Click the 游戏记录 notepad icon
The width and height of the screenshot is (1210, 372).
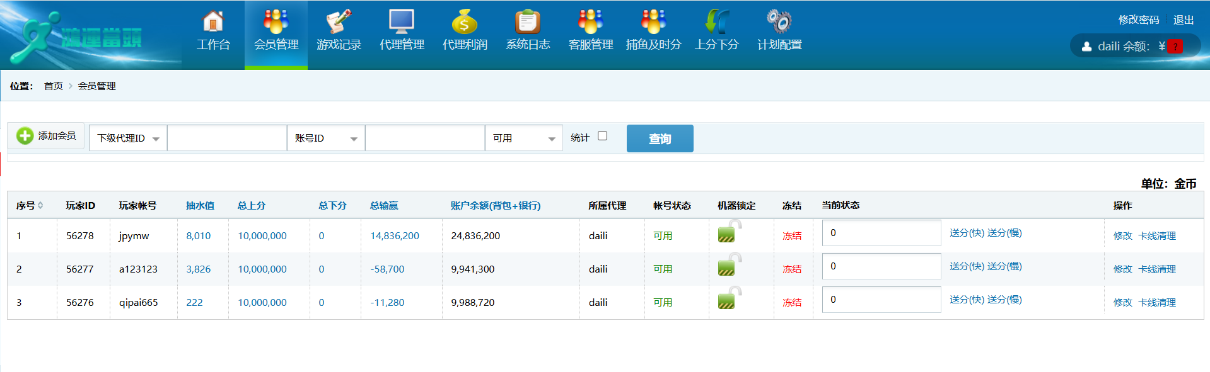(x=339, y=22)
